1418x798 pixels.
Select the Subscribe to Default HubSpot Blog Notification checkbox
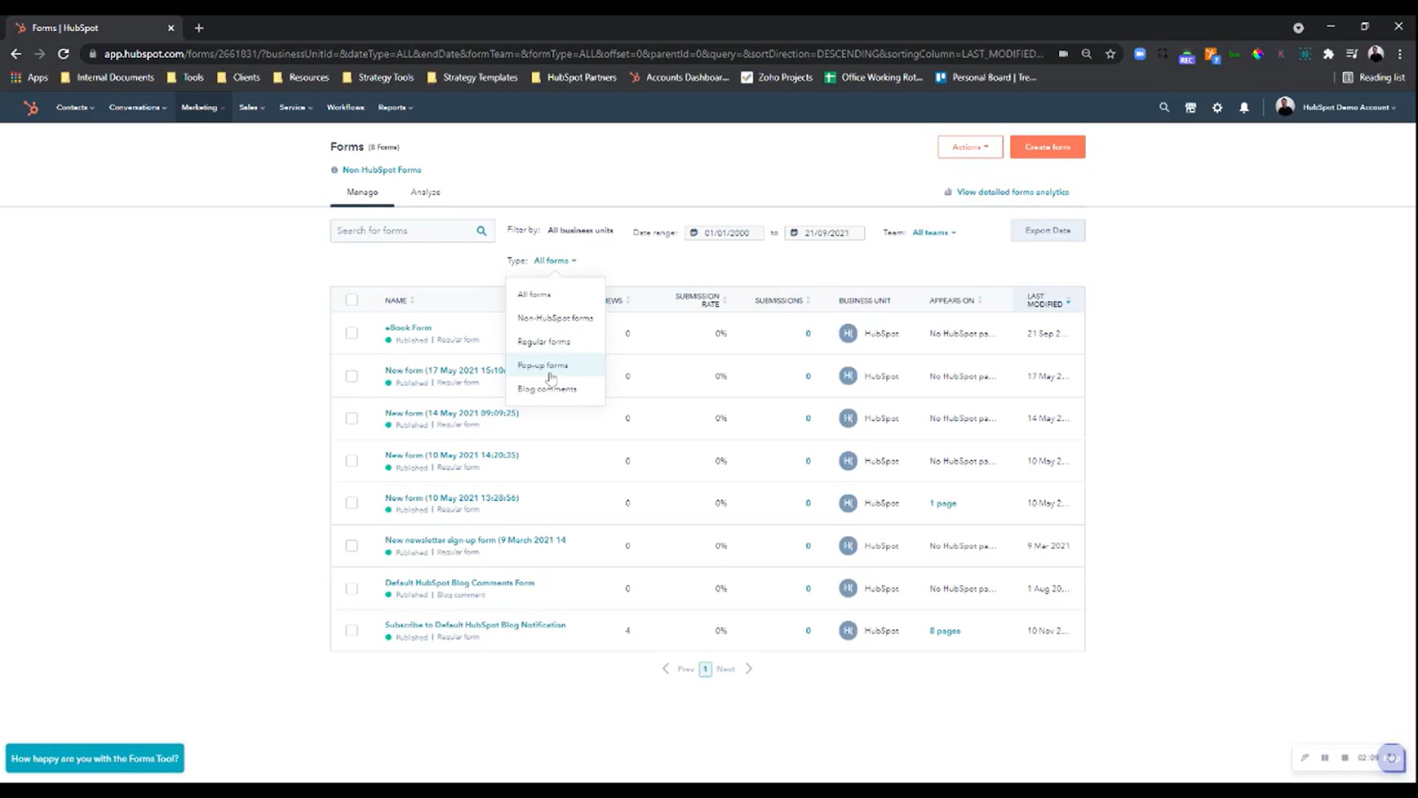(x=352, y=630)
